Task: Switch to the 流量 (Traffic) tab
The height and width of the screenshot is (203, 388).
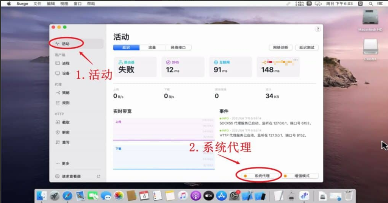Action: 152,48
